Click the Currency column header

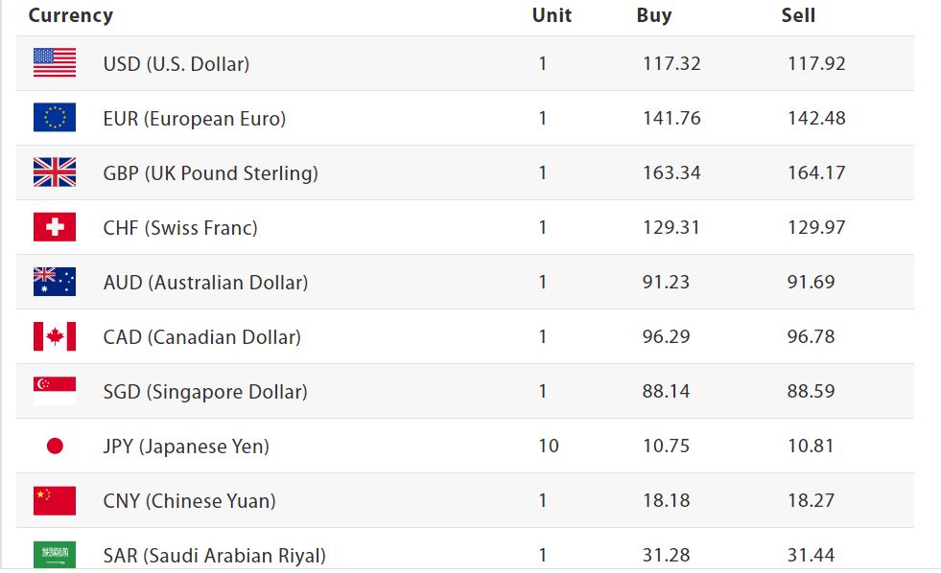coord(71,15)
